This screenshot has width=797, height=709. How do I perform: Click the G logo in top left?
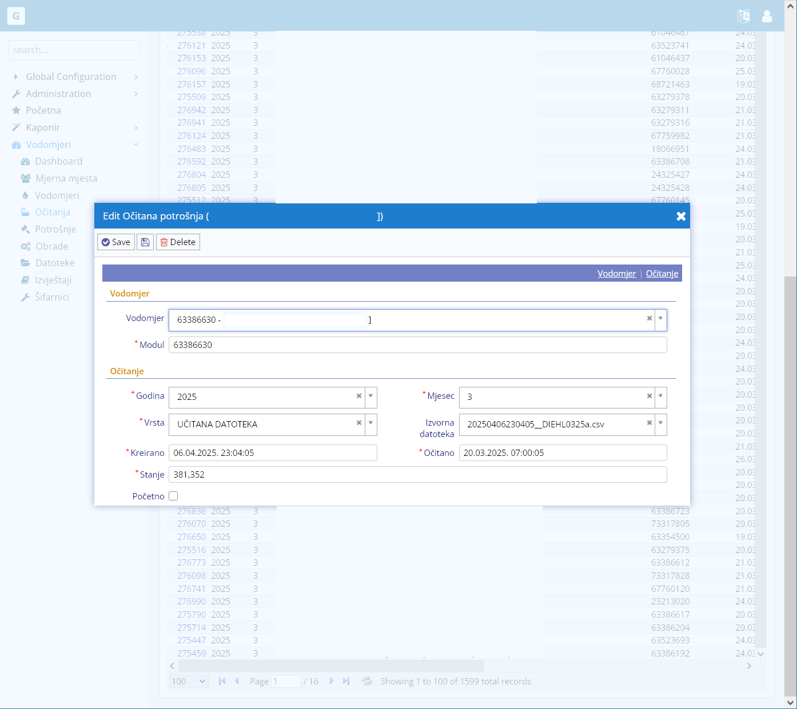(x=16, y=16)
